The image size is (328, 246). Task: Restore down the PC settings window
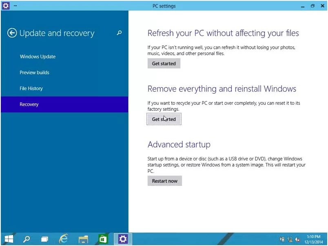pyautogui.click(x=312, y=6)
